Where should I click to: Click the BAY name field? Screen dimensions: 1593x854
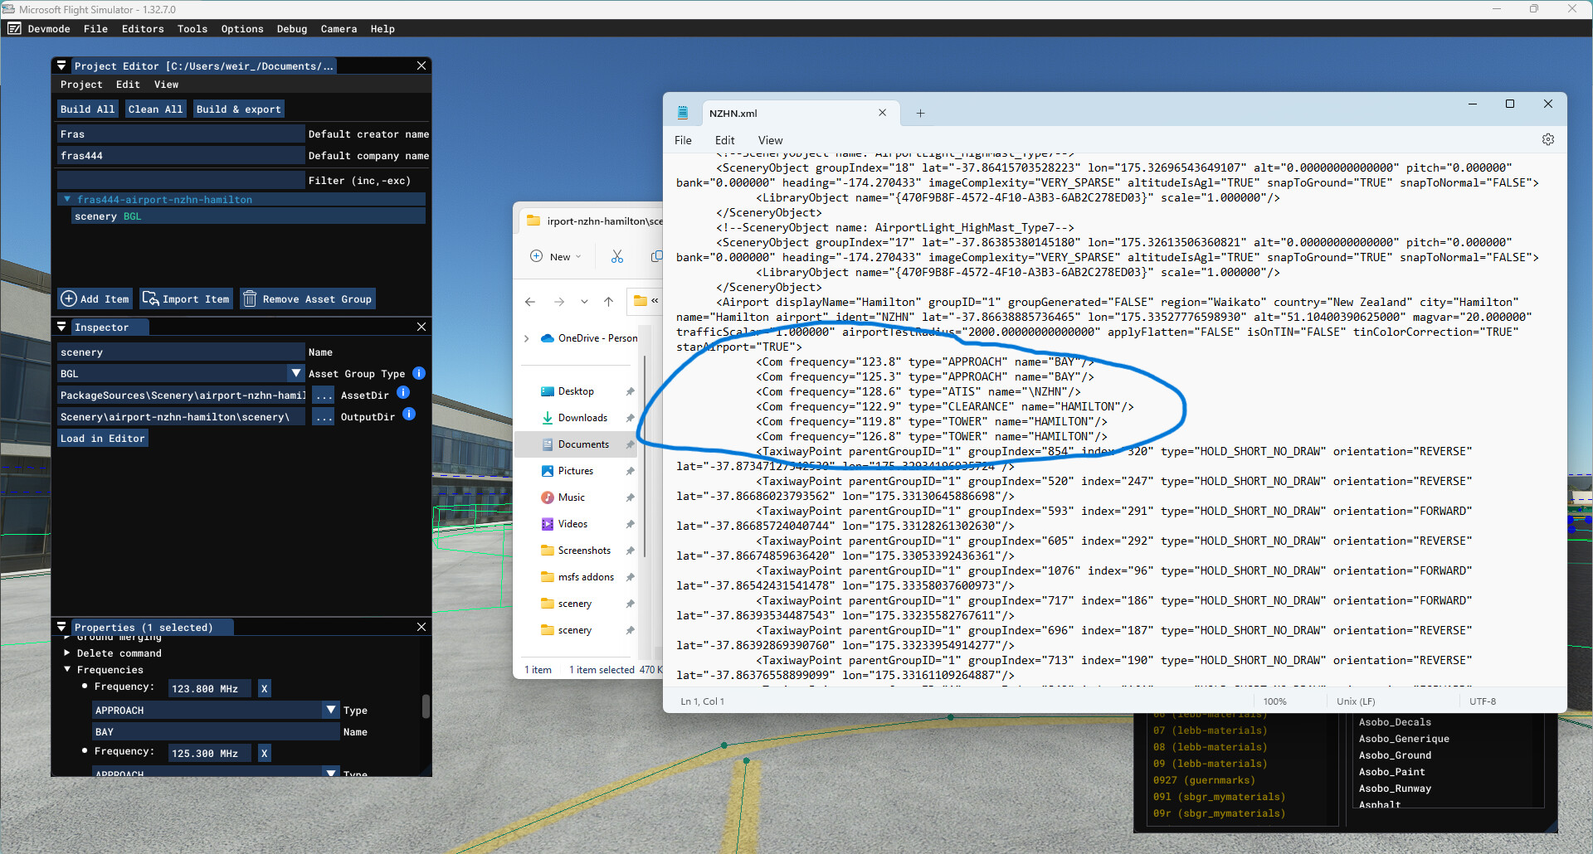[x=216, y=731]
